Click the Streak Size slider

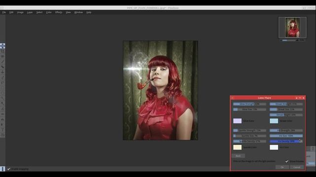tap(286, 109)
